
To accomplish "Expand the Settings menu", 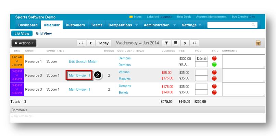I will [191, 25].
